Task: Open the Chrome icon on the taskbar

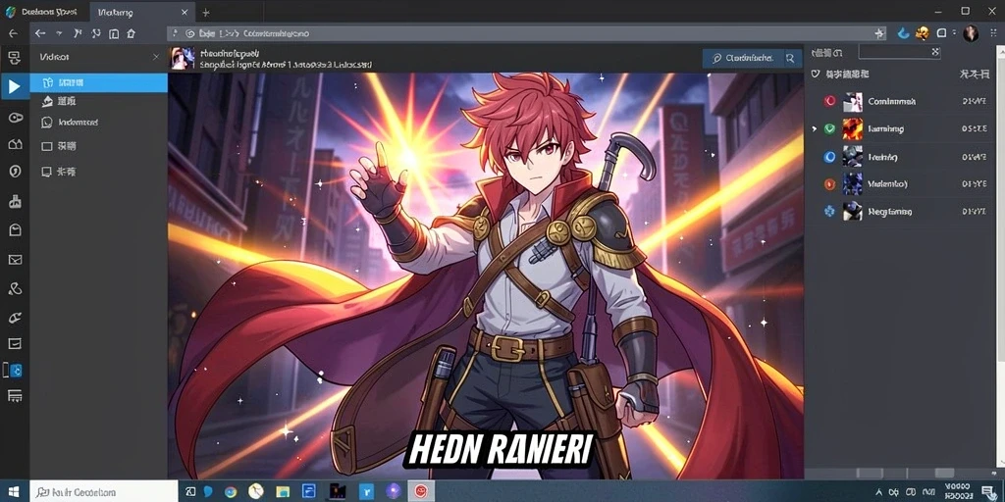Action: [x=231, y=492]
